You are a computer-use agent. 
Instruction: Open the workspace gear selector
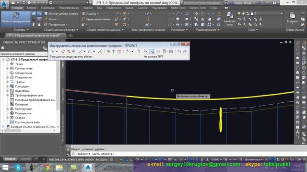click(x=51, y=3)
